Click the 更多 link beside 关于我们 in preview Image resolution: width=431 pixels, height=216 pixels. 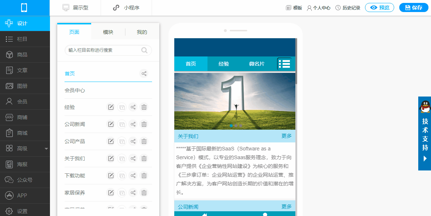pyautogui.click(x=286, y=136)
